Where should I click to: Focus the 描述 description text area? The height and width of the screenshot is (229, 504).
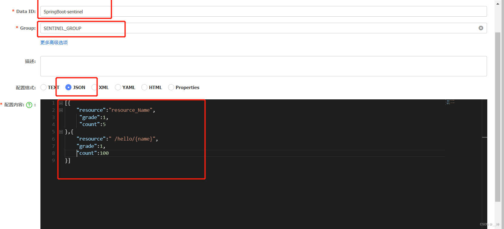point(264,66)
